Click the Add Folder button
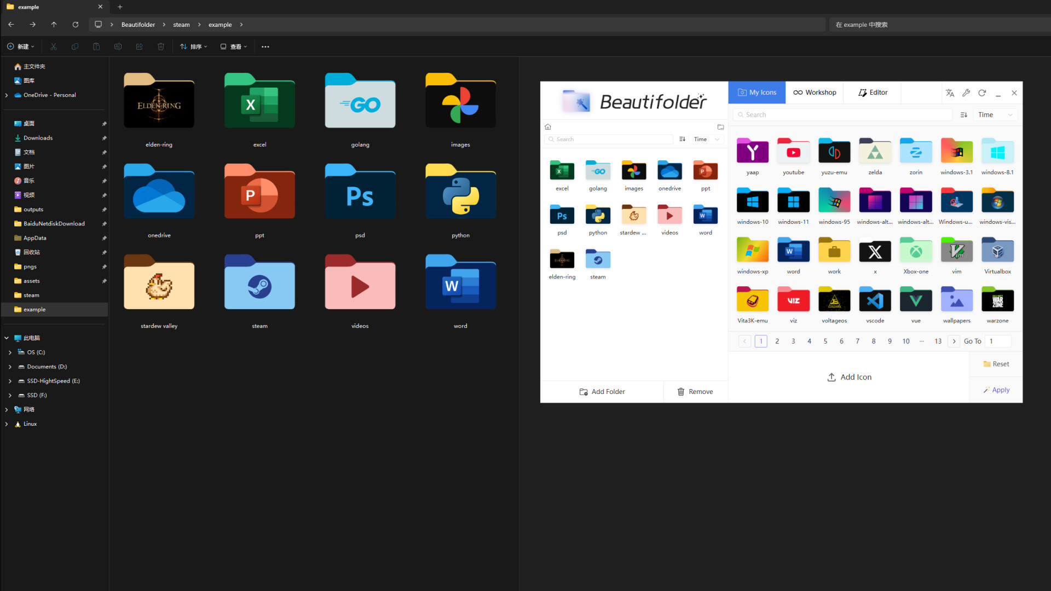This screenshot has width=1051, height=591. coord(602,391)
